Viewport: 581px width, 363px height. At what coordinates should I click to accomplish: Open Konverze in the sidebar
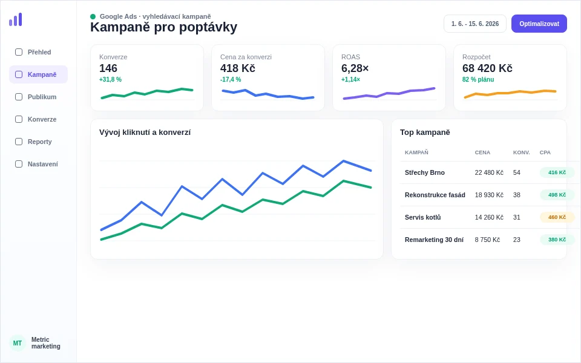click(39, 119)
